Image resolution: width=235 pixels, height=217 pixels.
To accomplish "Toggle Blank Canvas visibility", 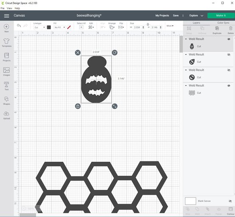I will tap(230, 201).
